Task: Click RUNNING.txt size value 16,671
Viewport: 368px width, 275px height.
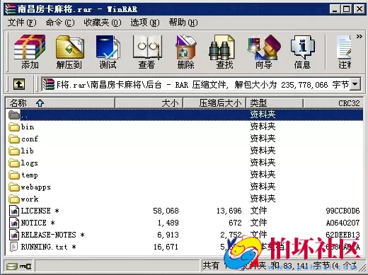Action: pos(166,247)
